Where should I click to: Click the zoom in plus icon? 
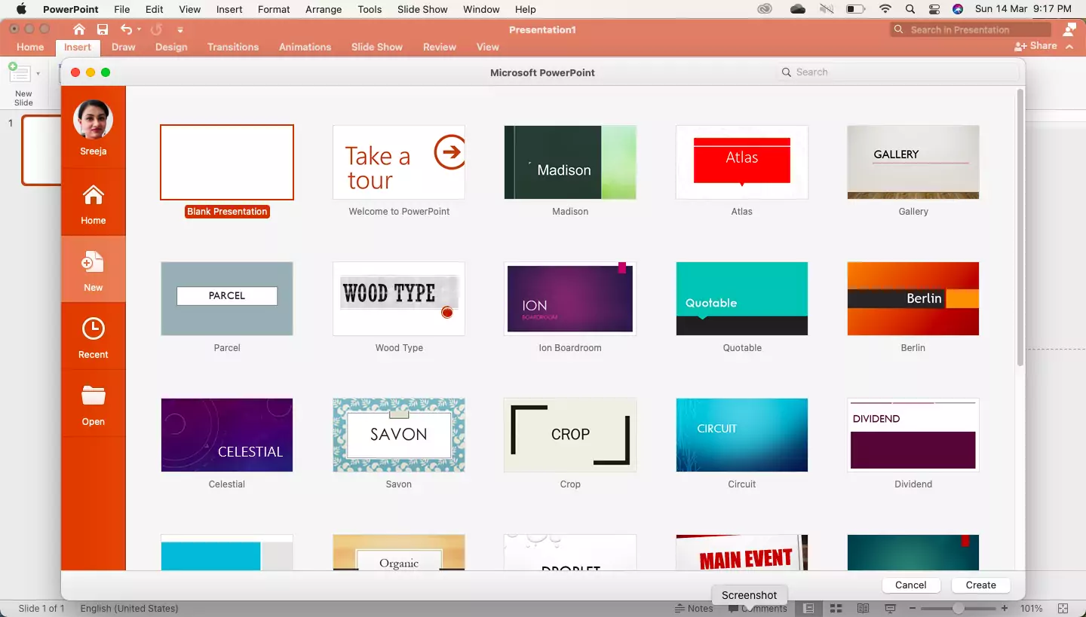[x=1004, y=608]
